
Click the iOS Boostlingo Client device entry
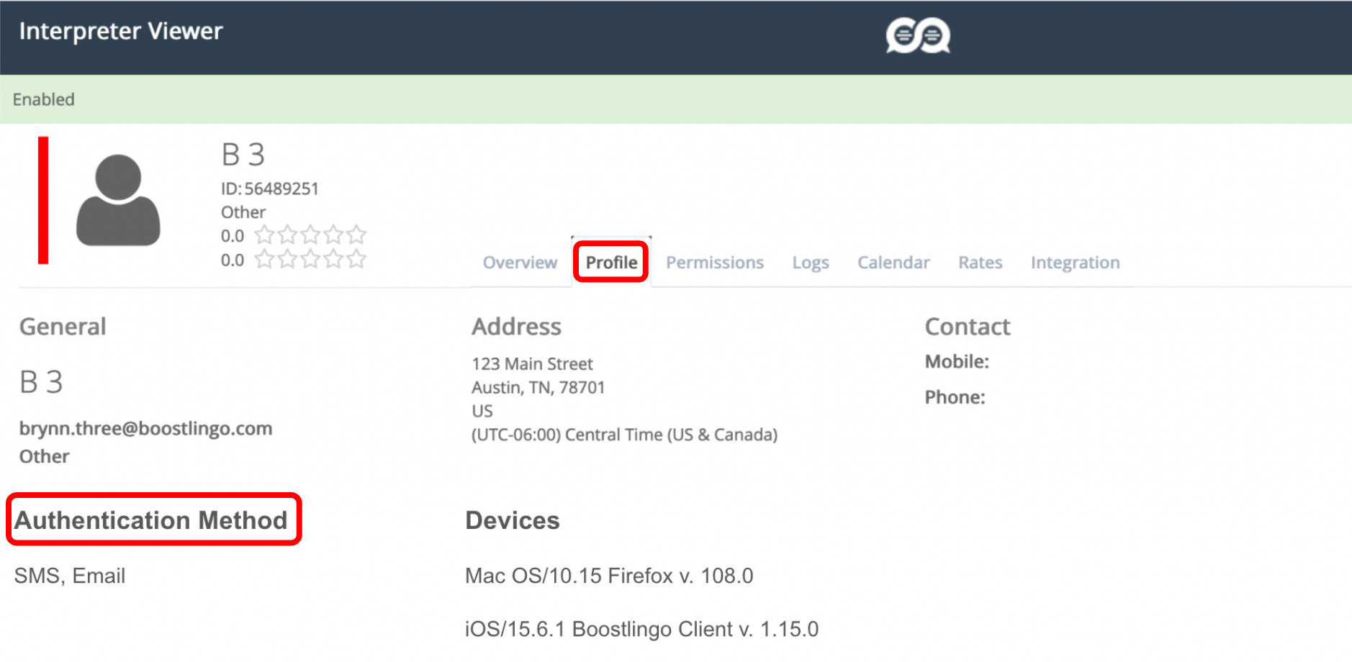(x=641, y=629)
